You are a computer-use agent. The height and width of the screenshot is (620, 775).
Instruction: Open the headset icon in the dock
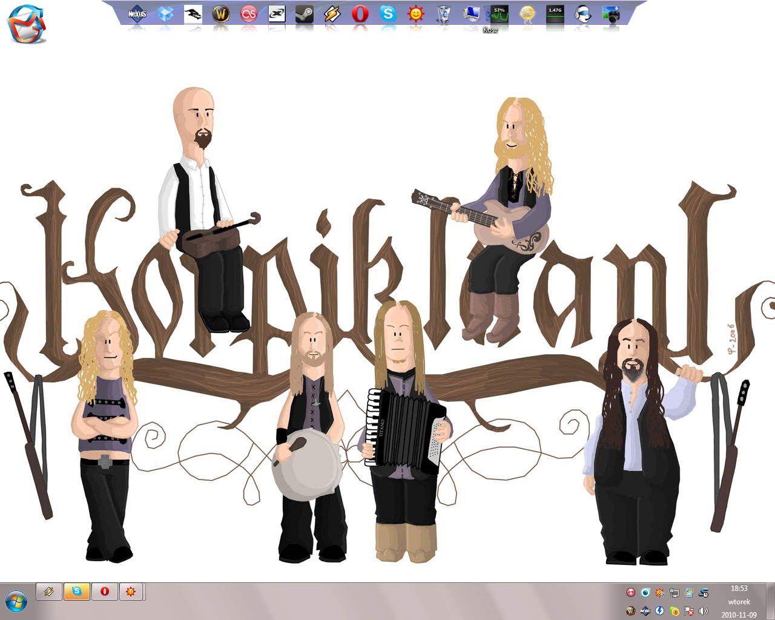click(583, 13)
